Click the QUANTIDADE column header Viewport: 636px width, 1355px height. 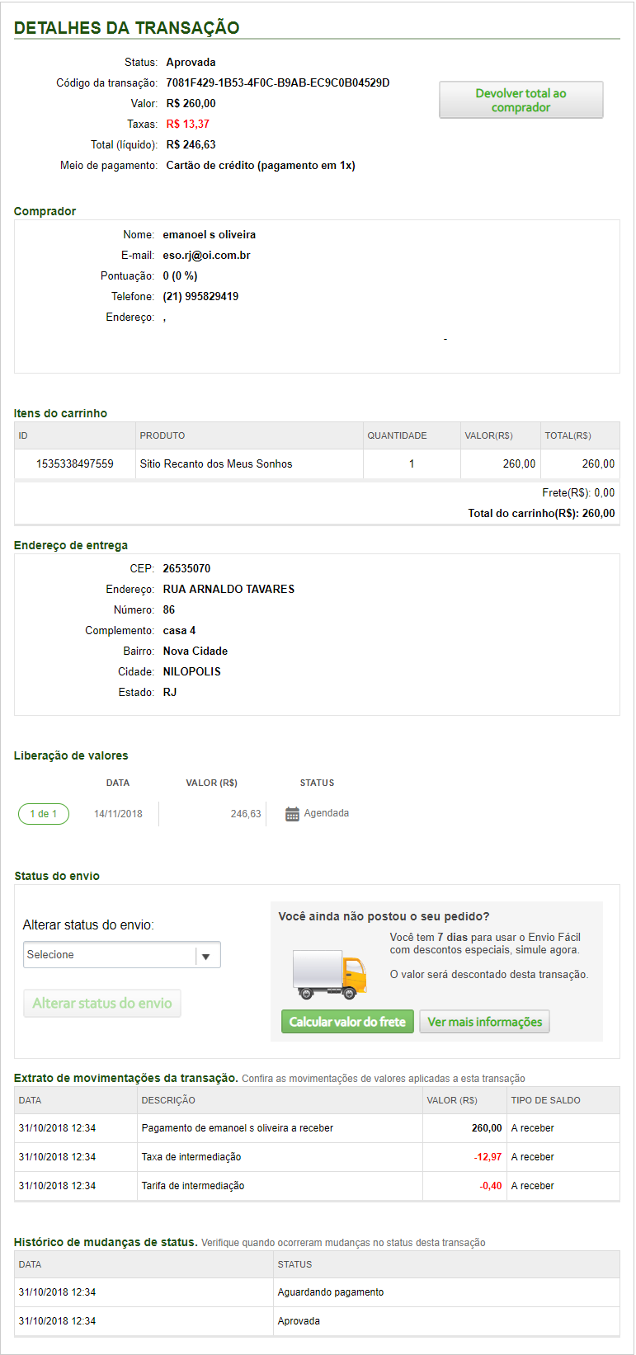coord(397,435)
